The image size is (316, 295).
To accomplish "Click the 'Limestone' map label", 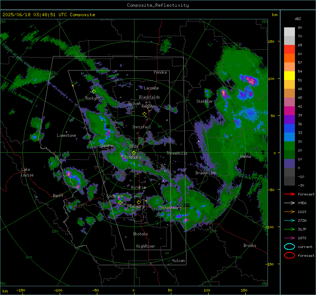I will [x=66, y=135].
